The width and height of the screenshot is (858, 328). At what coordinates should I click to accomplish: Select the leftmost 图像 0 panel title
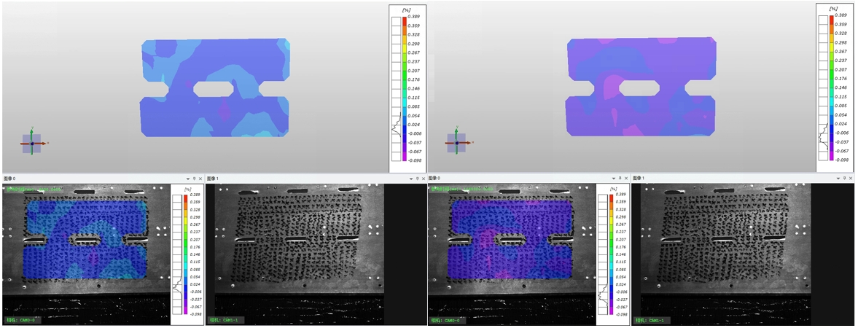point(9,179)
